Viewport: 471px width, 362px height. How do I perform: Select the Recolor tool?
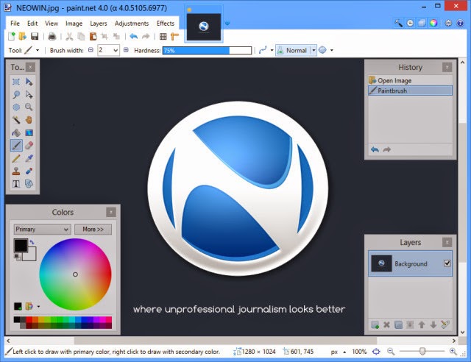[29, 171]
